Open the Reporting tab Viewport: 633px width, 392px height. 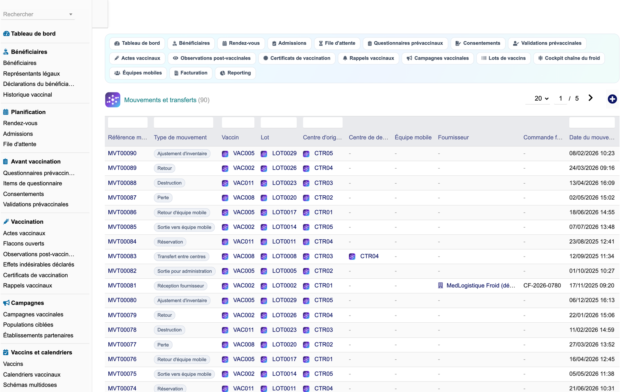click(236, 73)
